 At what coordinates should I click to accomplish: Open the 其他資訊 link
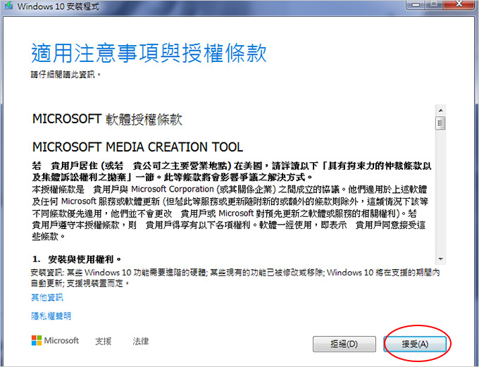47,297
